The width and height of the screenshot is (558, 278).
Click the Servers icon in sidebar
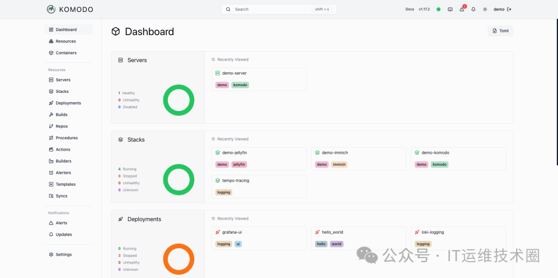pyautogui.click(x=51, y=80)
